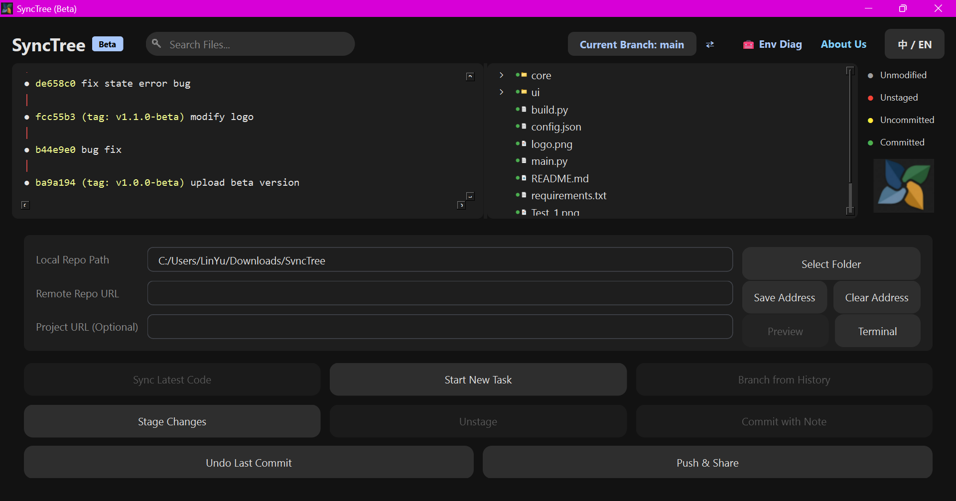Click Branch from History
Screen dimensions: 956x501
(x=784, y=379)
